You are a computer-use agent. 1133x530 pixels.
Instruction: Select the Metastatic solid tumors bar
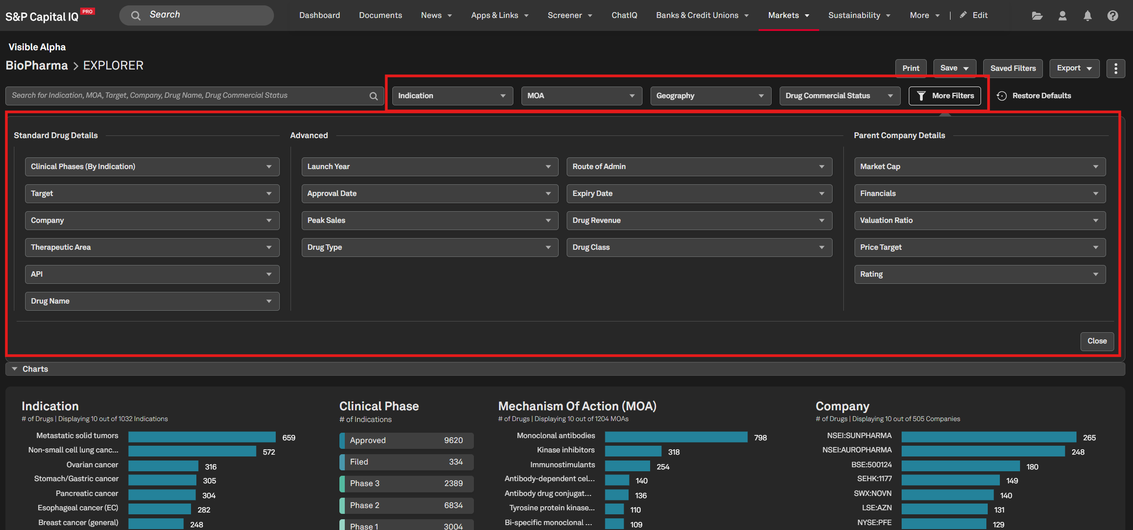point(202,437)
